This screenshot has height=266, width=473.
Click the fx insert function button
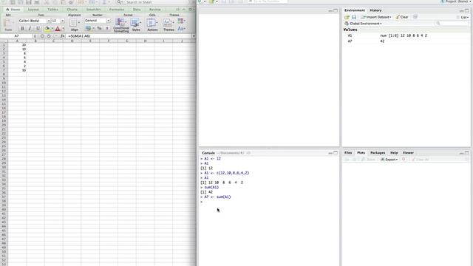pos(62,36)
